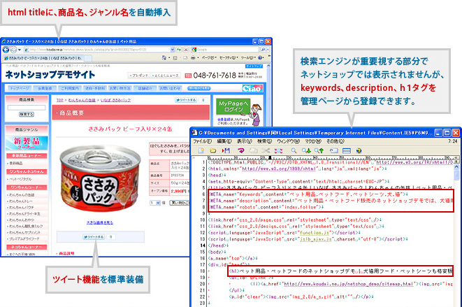The width and height of the screenshot is (462, 307).
Task: Click the Cut scissors icon in editor toolbar
Action: (x=266, y=150)
